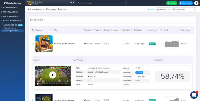The width and height of the screenshot is (200, 101).
Task: Click the video progress bar
Action: (53, 84)
